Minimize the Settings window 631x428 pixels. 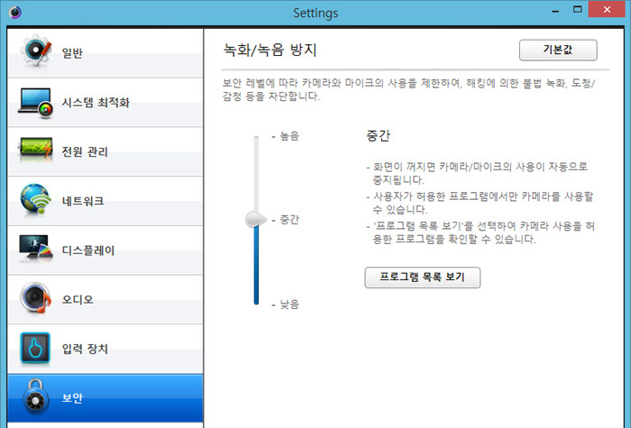(555, 11)
